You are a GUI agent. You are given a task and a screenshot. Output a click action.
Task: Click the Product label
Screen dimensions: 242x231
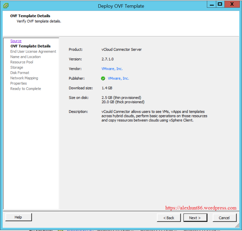pyautogui.click(x=76, y=49)
